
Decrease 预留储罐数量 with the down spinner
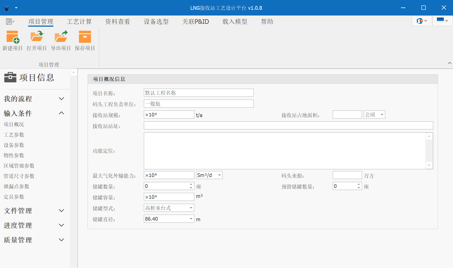(359, 188)
